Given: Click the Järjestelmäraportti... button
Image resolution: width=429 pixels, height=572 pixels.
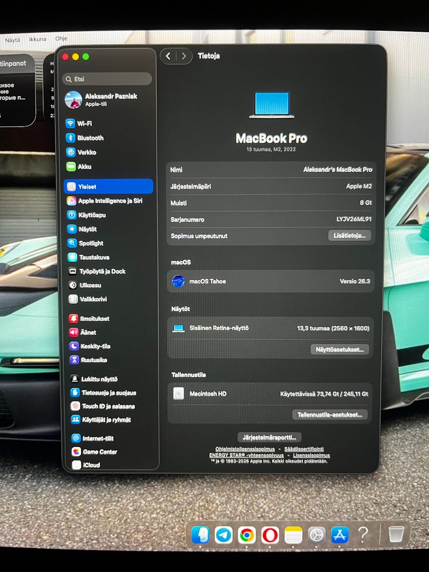Looking at the screenshot, I should point(269,437).
